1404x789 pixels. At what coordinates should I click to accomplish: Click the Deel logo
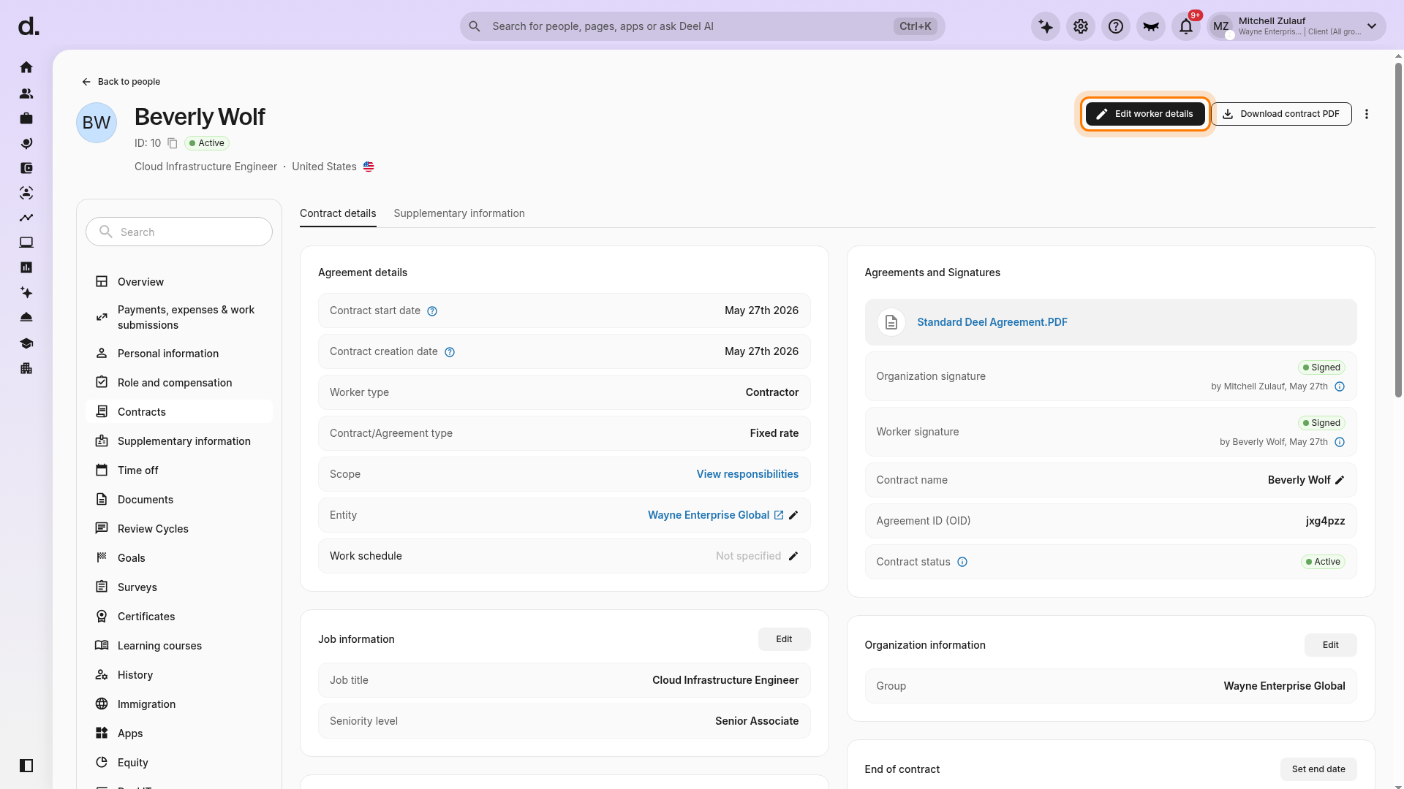29,26
